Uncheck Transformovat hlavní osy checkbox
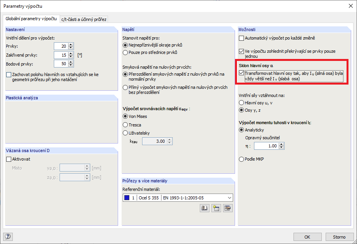Viewport: 357px width, 244px height. pos(241,73)
